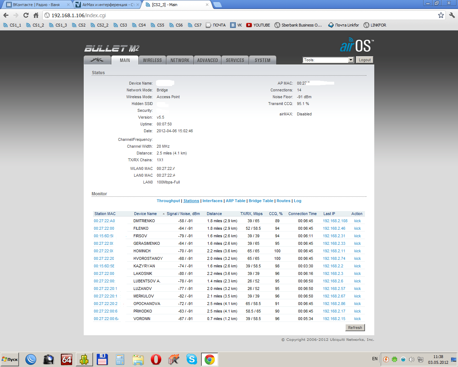Open the LINKFOR bookmark
This screenshot has height=367, width=458.
(375, 25)
